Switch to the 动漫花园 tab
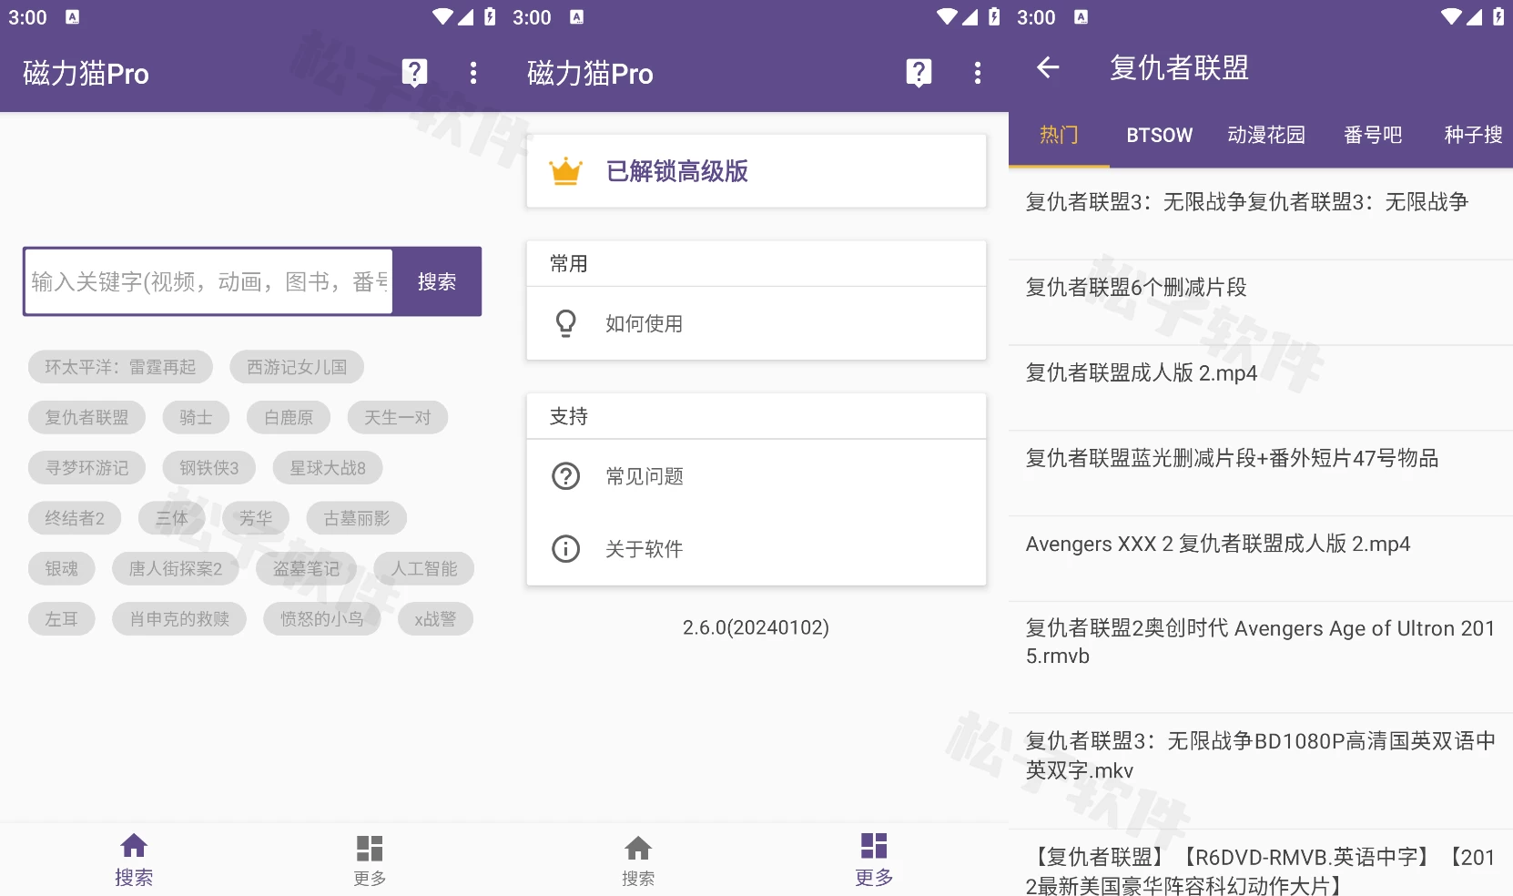Image resolution: width=1513 pixels, height=896 pixels. (1266, 135)
